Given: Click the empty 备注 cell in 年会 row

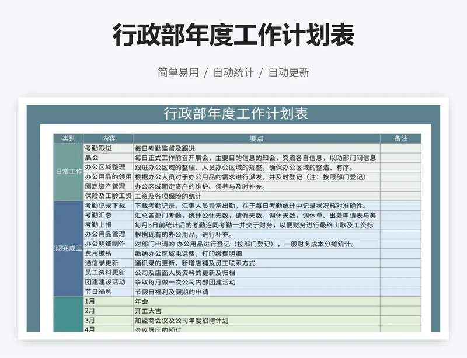Looking at the screenshot, I should 400,301.
